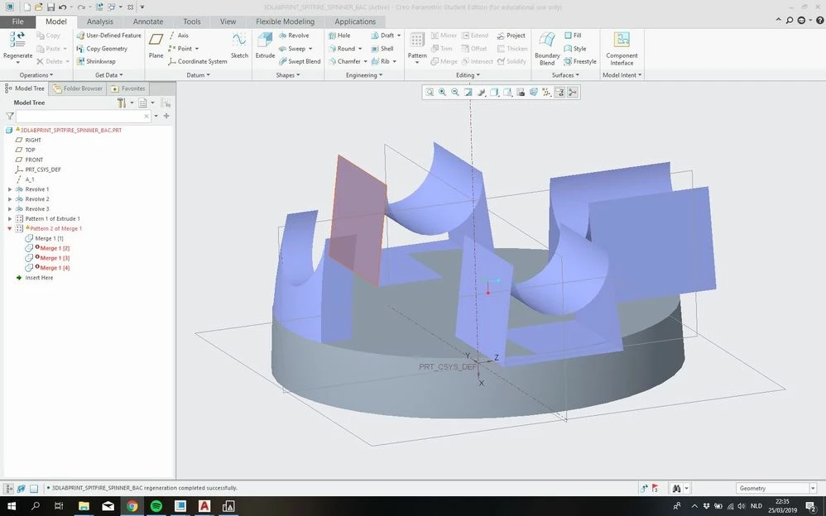Viewport: 826px width, 516px height.
Task: Click the Revolve tool
Action: 294,36
